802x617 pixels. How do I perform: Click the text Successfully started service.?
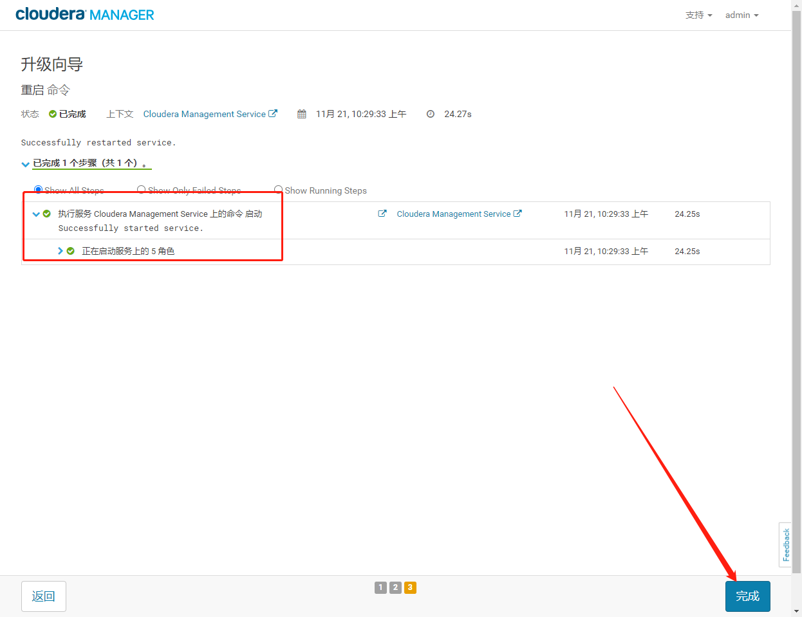131,228
